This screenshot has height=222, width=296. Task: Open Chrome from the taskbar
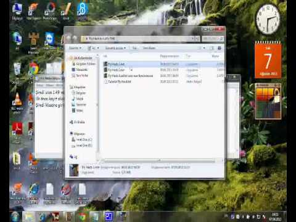pyautogui.click(x=83, y=217)
